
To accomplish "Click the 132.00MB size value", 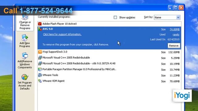I will tap(174, 52).
